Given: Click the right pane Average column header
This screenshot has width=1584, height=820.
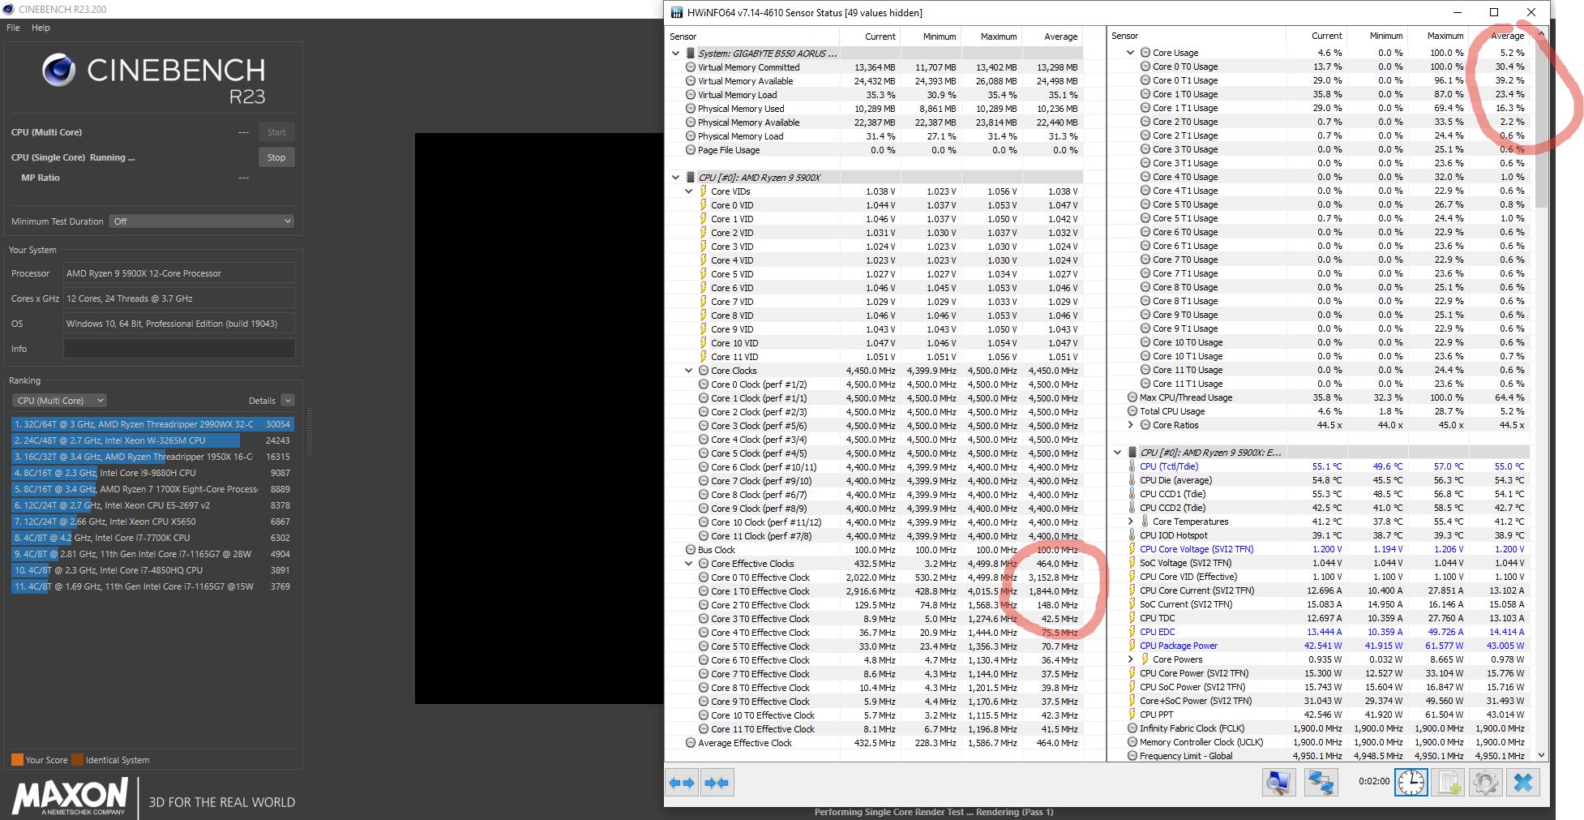Looking at the screenshot, I should click(1499, 36).
